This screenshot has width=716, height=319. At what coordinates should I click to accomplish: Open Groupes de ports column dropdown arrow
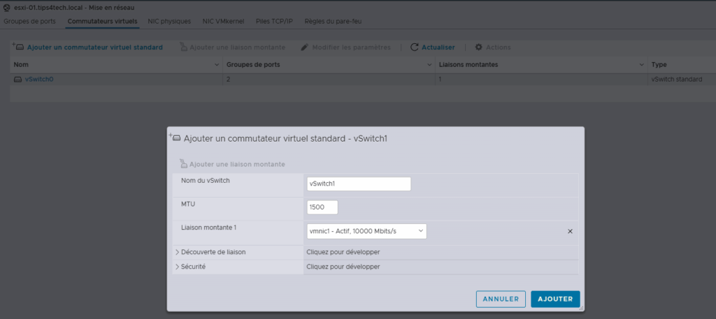click(x=429, y=64)
